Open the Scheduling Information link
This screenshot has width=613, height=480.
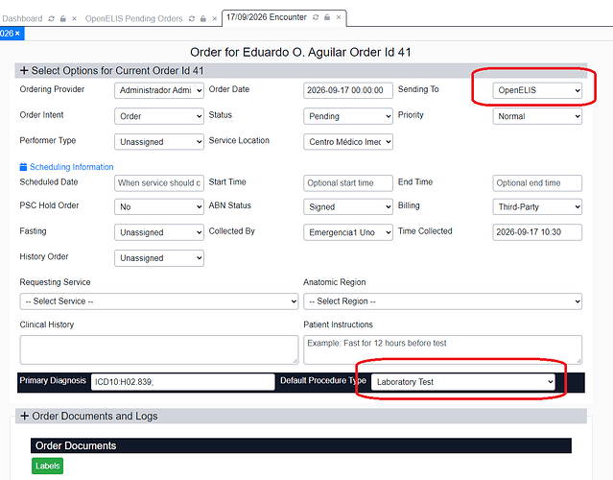tap(72, 167)
